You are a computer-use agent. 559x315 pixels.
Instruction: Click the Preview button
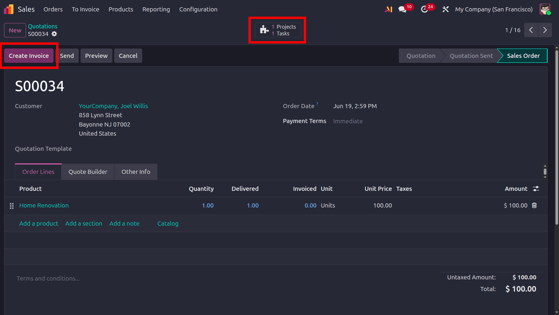point(96,56)
